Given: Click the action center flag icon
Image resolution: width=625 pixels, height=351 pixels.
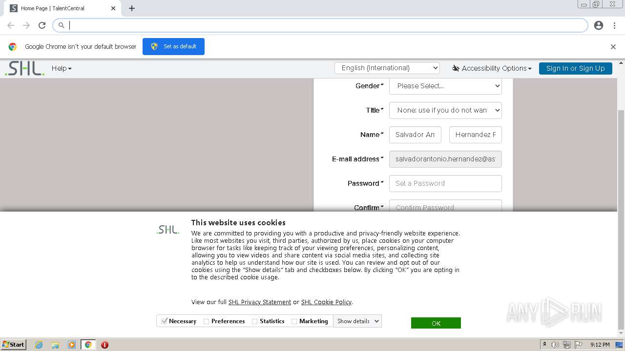Looking at the screenshot, I should tap(579, 345).
